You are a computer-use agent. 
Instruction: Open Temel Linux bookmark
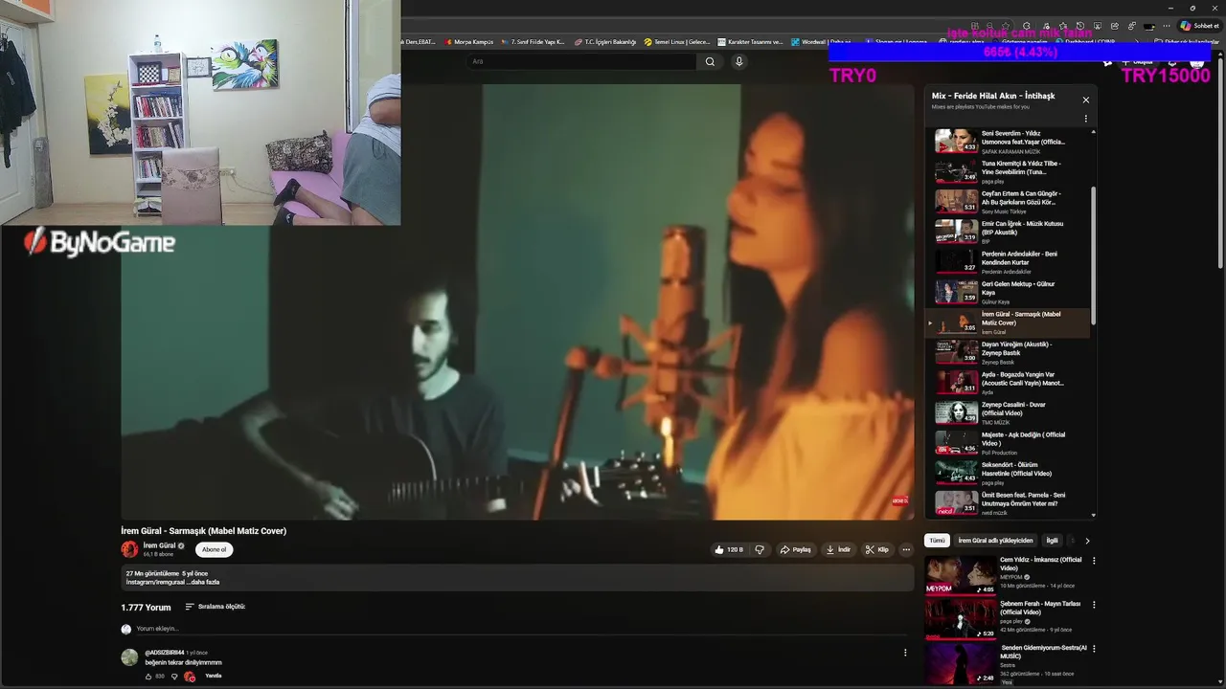[677, 42]
